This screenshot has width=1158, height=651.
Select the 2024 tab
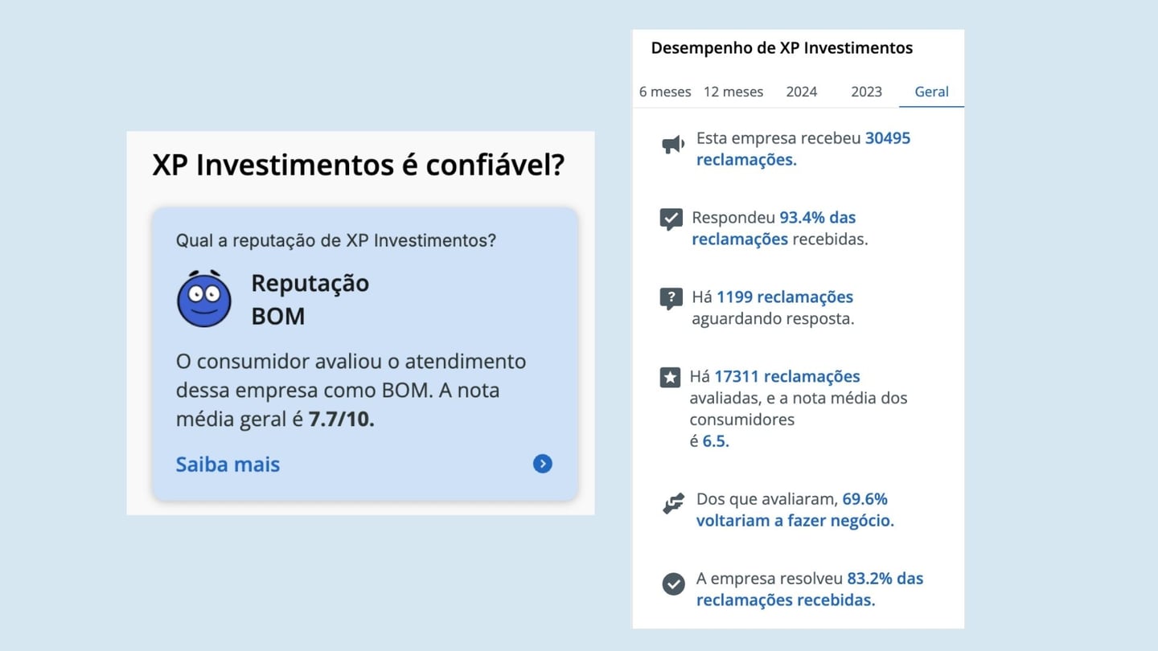pos(801,92)
